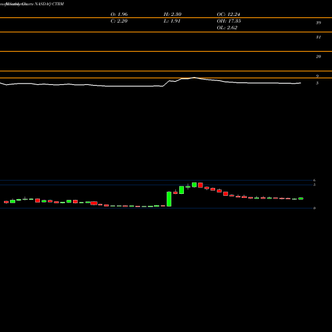Select the close value C: 2.20
The height and width of the screenshot is (332, 332).
click(119, 21)
